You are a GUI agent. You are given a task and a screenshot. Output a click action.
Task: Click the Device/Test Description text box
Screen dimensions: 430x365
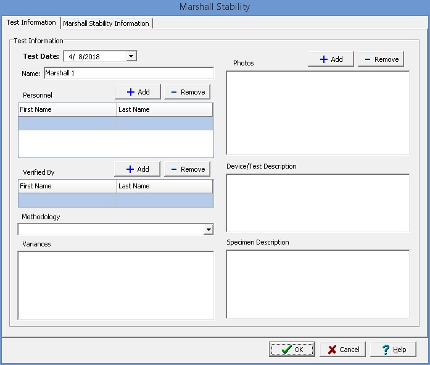tap(317, 203)
